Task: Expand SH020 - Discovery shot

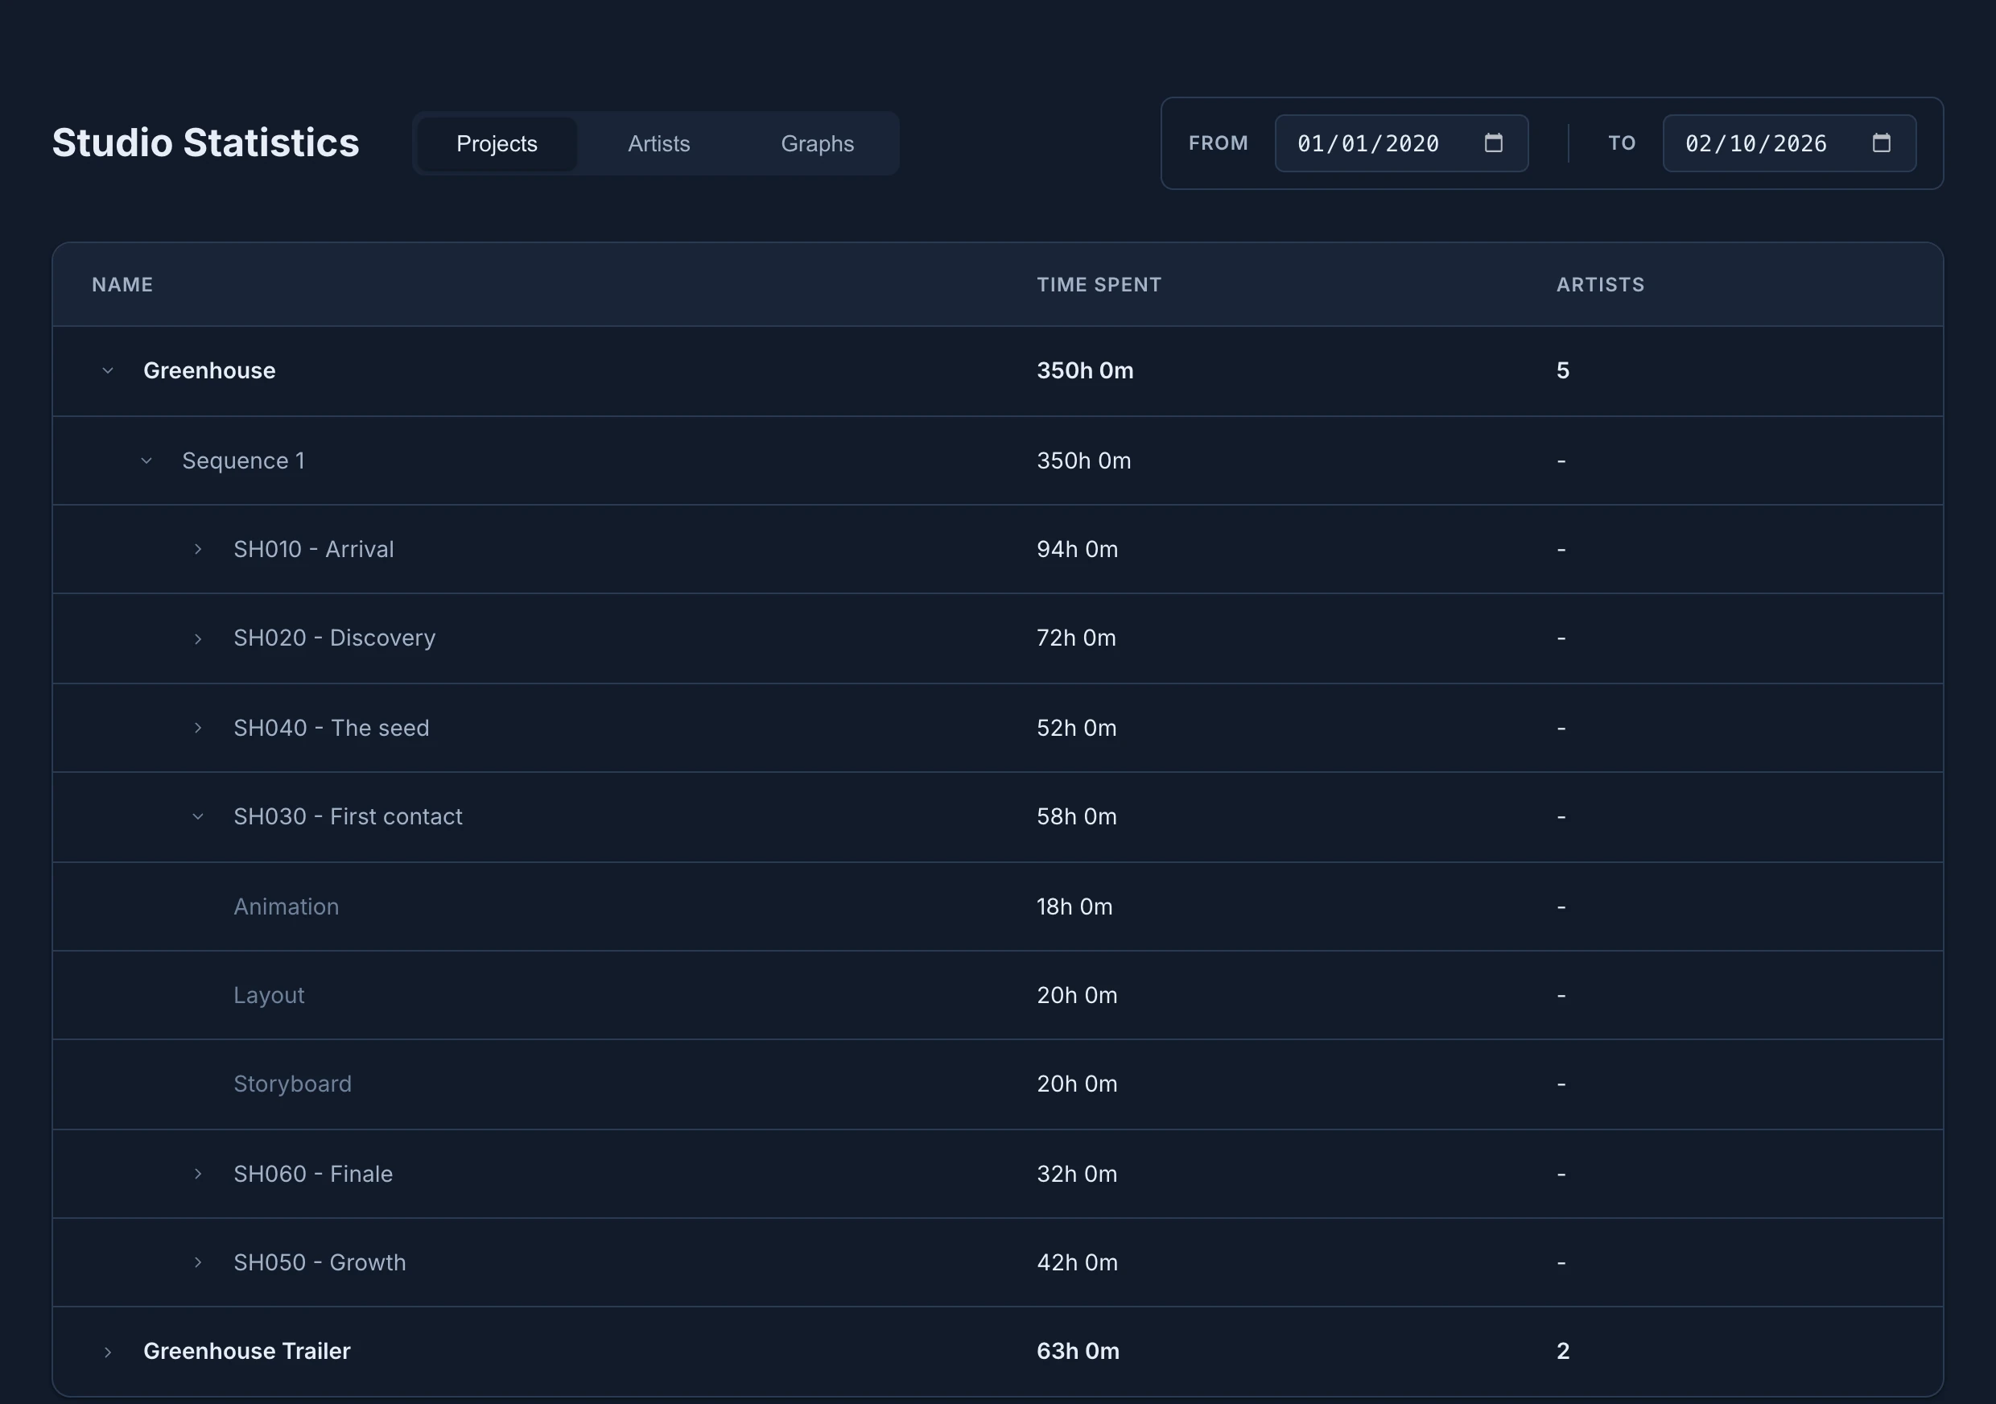Action: click(x=198, y=638)
